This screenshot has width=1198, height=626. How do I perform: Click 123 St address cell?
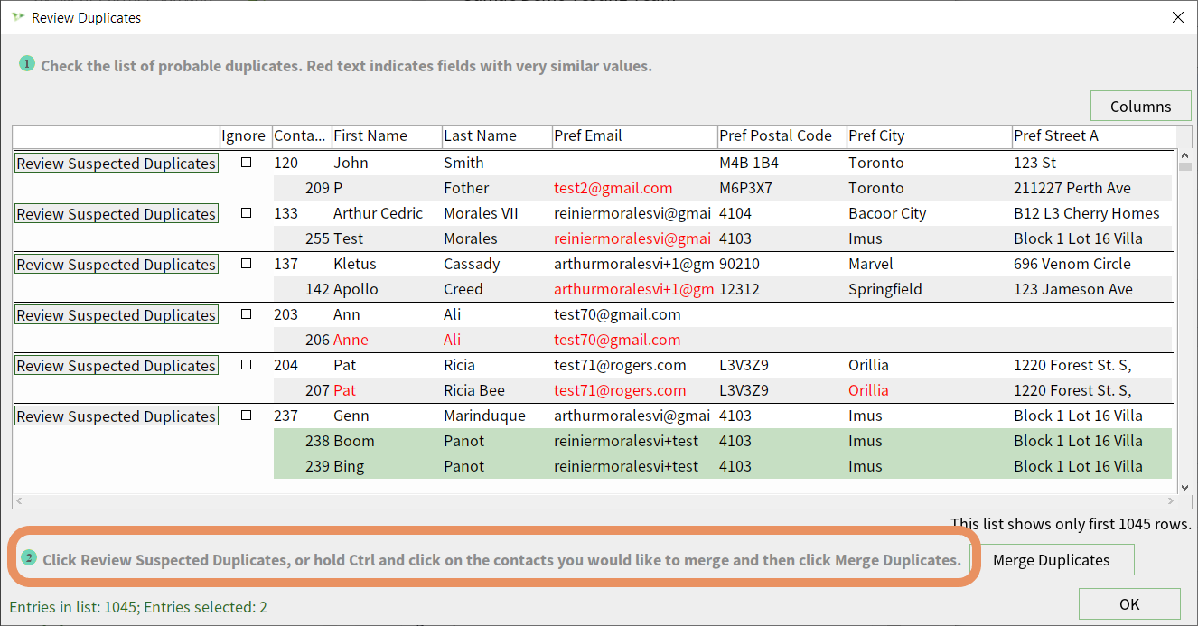pos(1035,163)
